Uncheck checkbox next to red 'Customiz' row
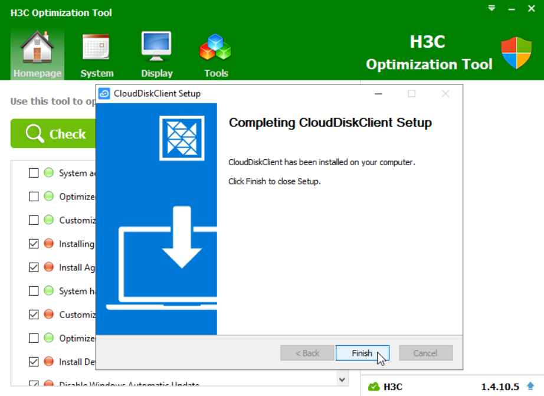The height and width of the screenshot is (396, 544). tap(34, 315)
